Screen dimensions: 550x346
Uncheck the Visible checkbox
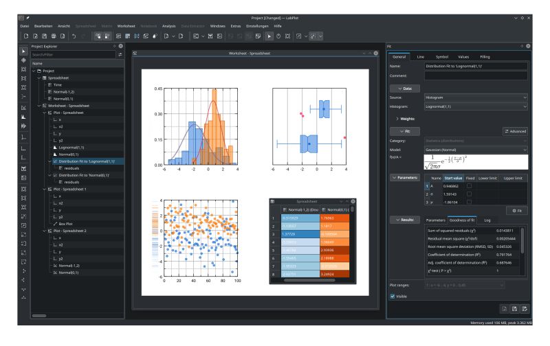coord(393,297)
